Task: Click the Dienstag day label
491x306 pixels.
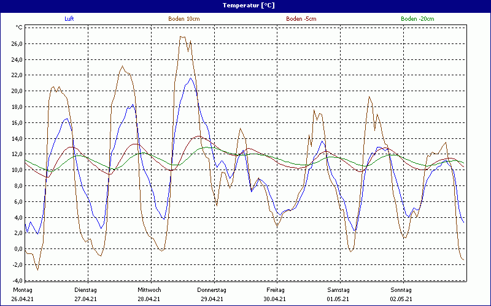Action: click(85, 290)
